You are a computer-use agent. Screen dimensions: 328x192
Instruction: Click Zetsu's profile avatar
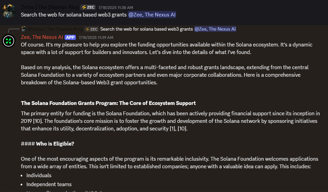pyautogui.click(x=9, y=11)
